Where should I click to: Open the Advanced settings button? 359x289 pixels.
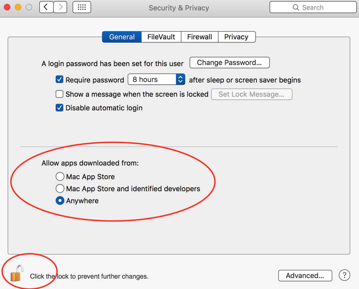(x=305, y=275)
